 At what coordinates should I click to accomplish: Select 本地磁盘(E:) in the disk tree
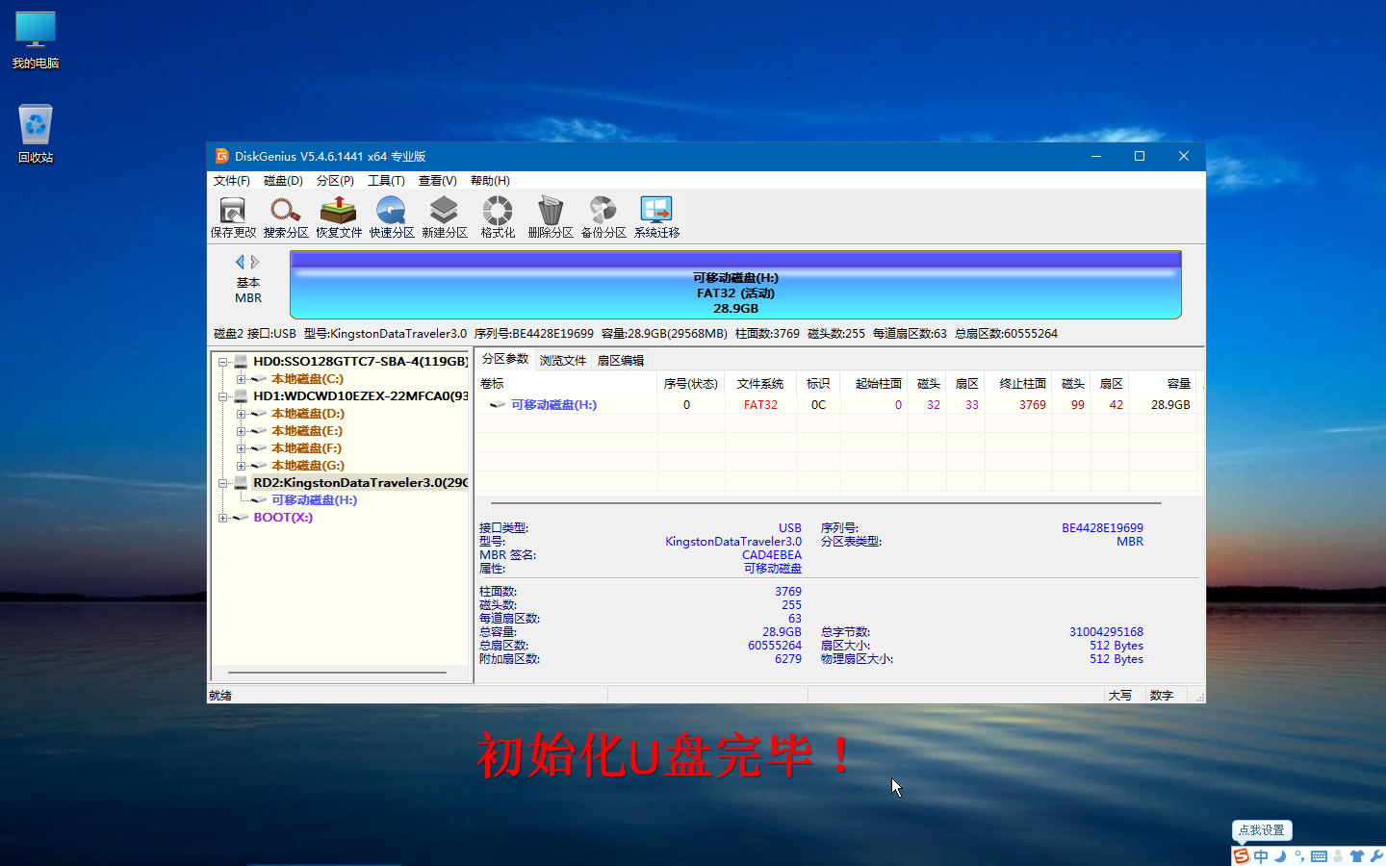[306, 431]
